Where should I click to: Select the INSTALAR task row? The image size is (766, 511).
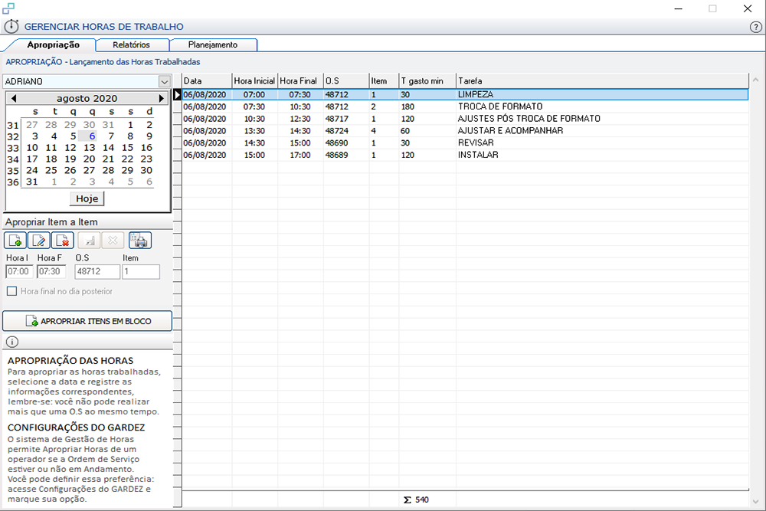tap(465, 155)
